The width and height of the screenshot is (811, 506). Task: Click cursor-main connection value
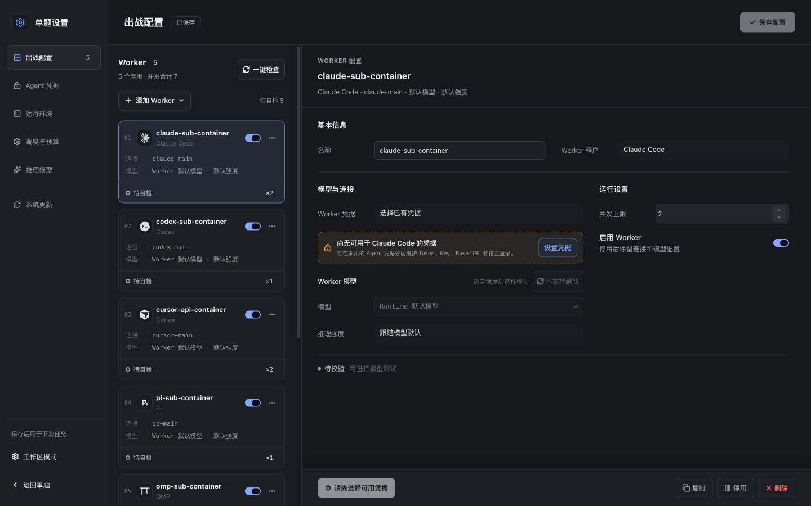(172, 336)
